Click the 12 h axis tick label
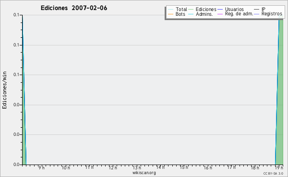This screenshot has width=288, height=177. 113,167
